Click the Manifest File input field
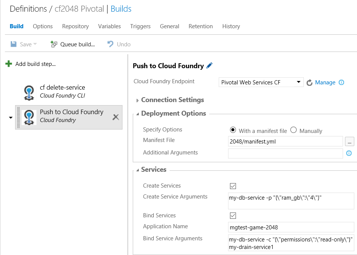The width and height of the screenshot is (357, 255). point(285,142)
